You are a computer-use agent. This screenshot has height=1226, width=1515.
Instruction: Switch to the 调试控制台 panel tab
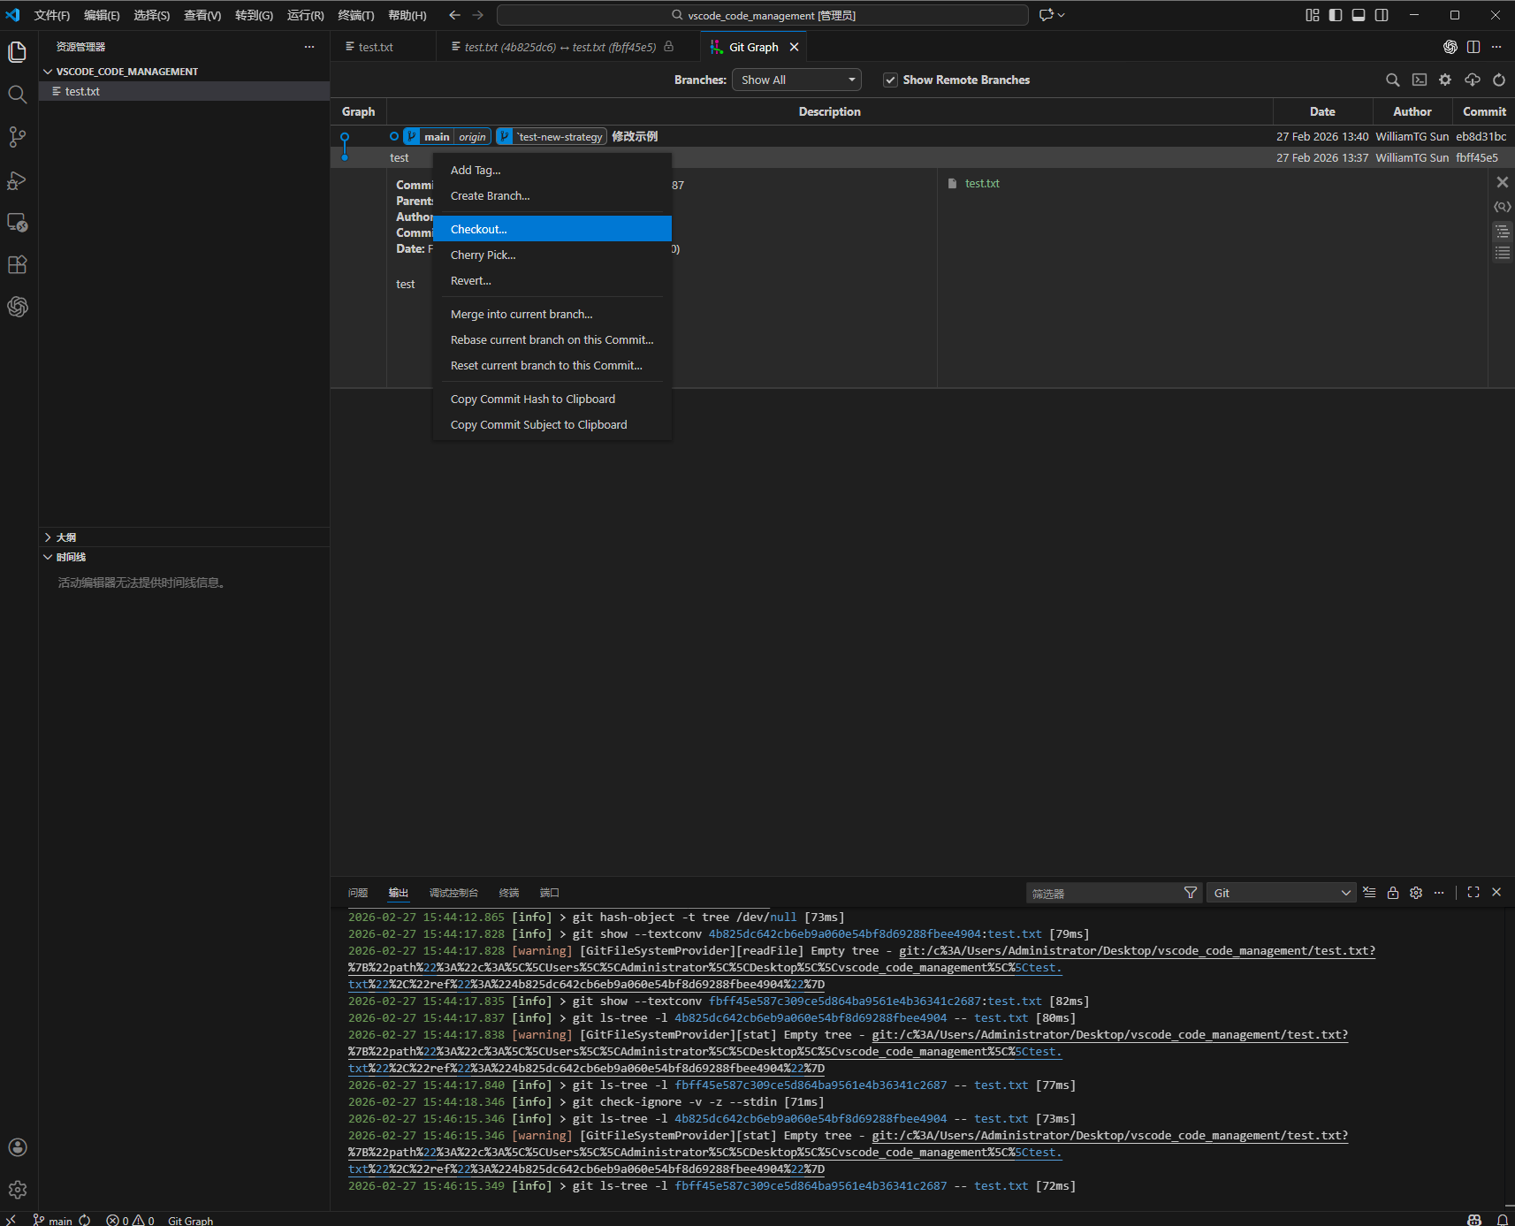tap(453, 893)
